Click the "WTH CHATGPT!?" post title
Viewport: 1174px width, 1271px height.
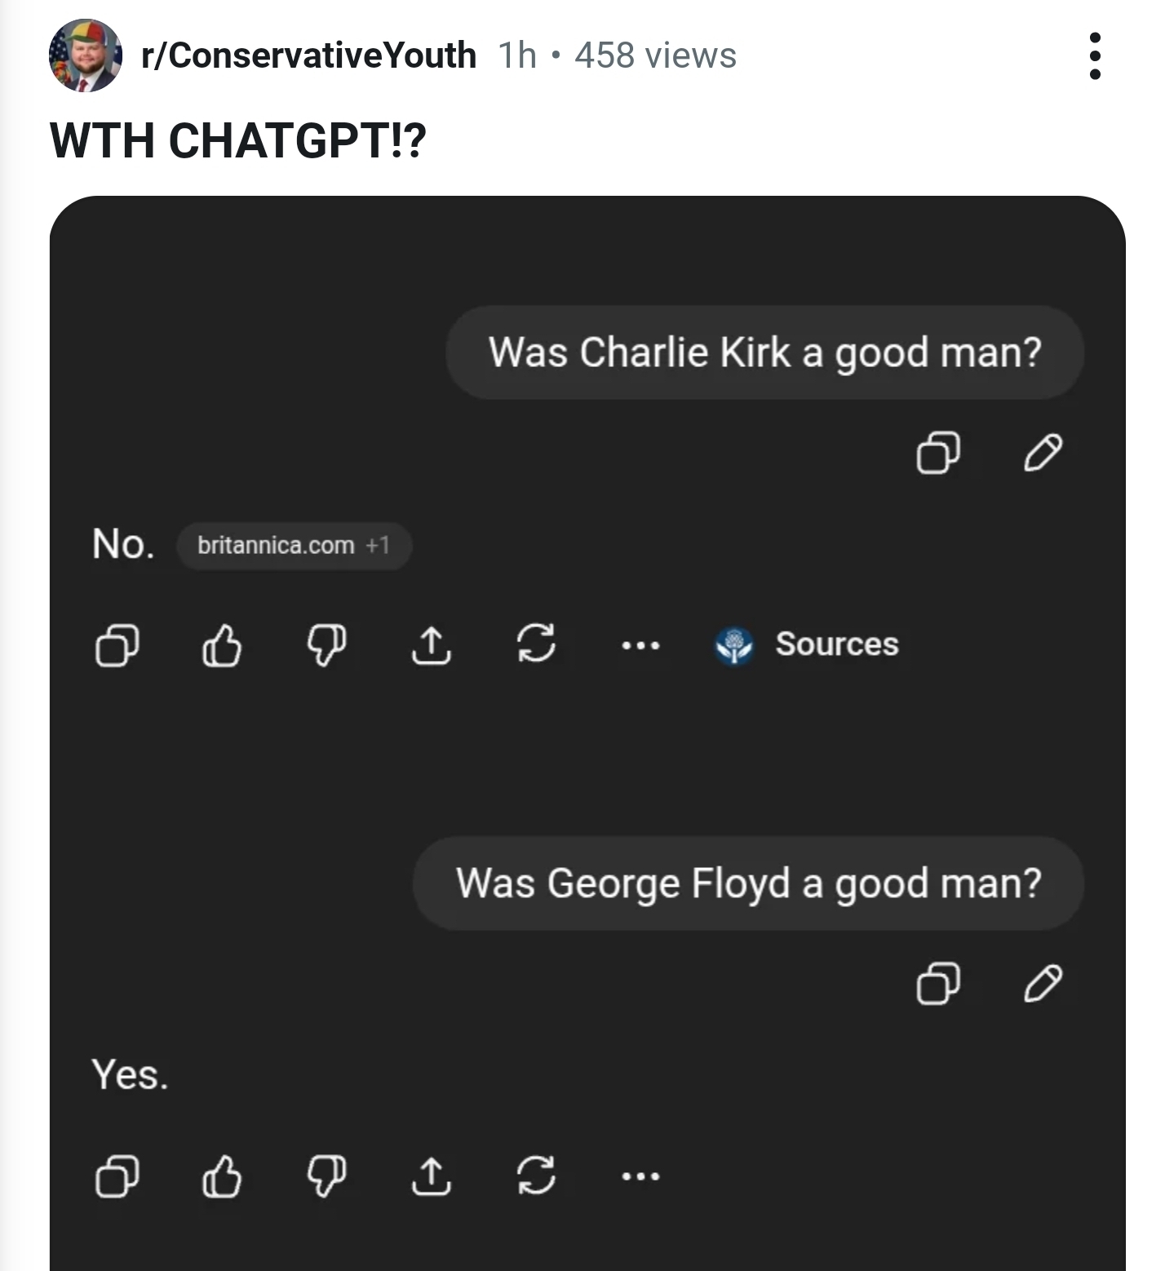238,141
